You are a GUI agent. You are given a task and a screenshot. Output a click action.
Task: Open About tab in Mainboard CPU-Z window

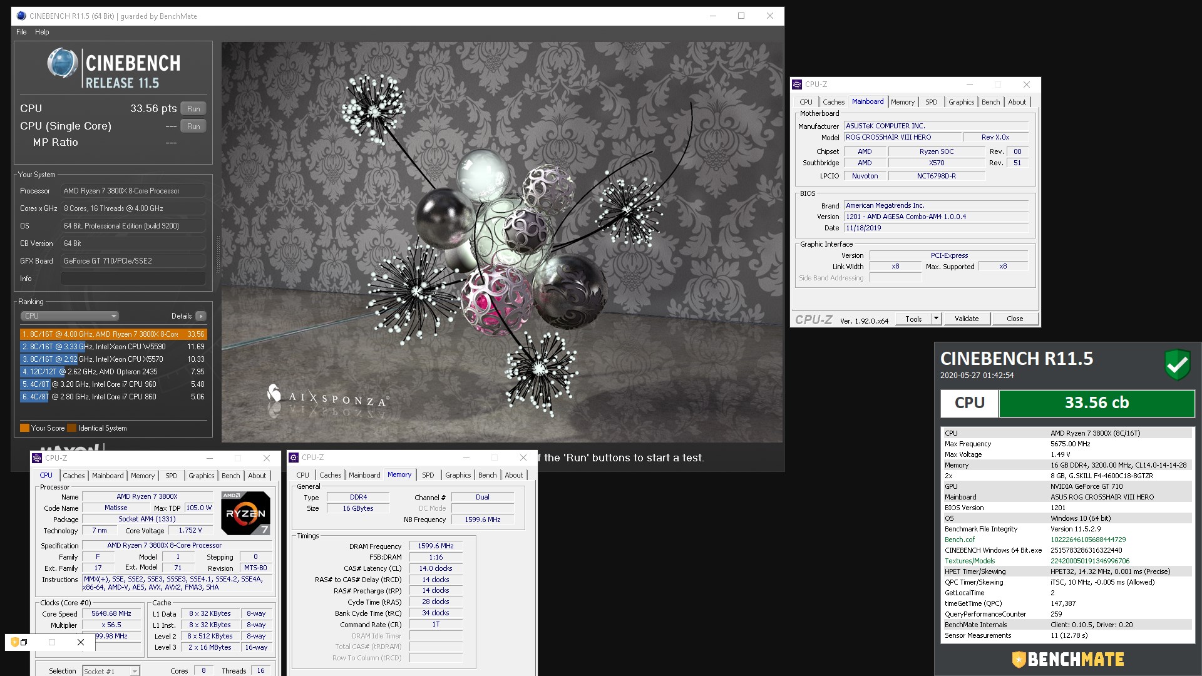coord(1017,102)
